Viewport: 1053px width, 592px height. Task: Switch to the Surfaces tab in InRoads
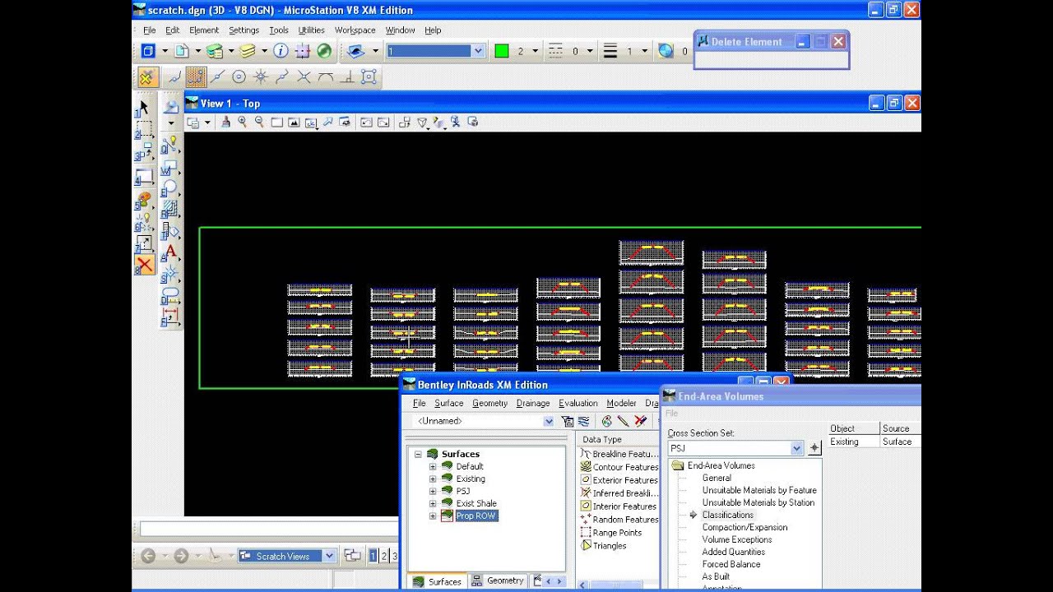(438, 581)
